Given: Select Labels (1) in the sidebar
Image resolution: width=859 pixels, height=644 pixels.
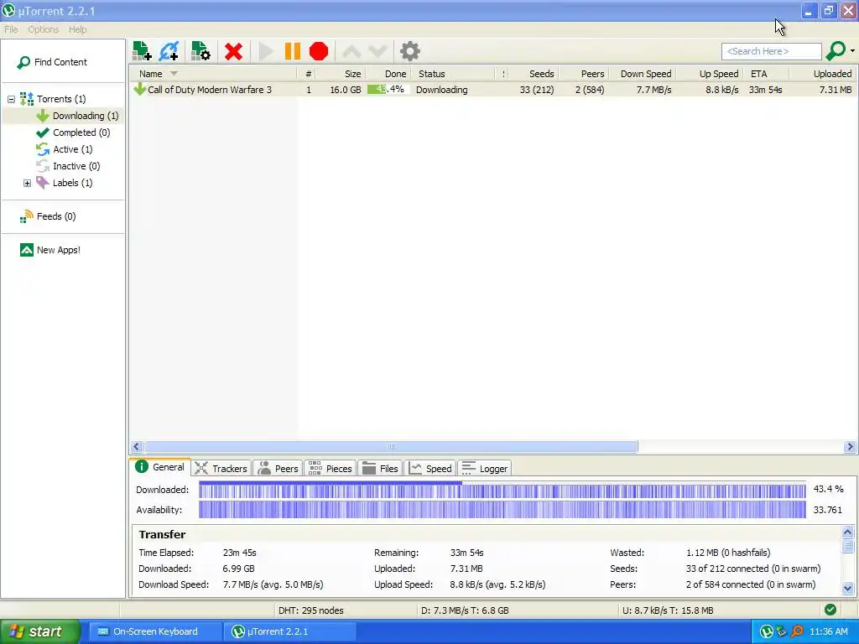Looking at the screenshot, I should click(65, 183).
